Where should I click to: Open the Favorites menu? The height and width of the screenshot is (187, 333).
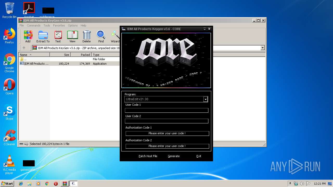point(59,25)
